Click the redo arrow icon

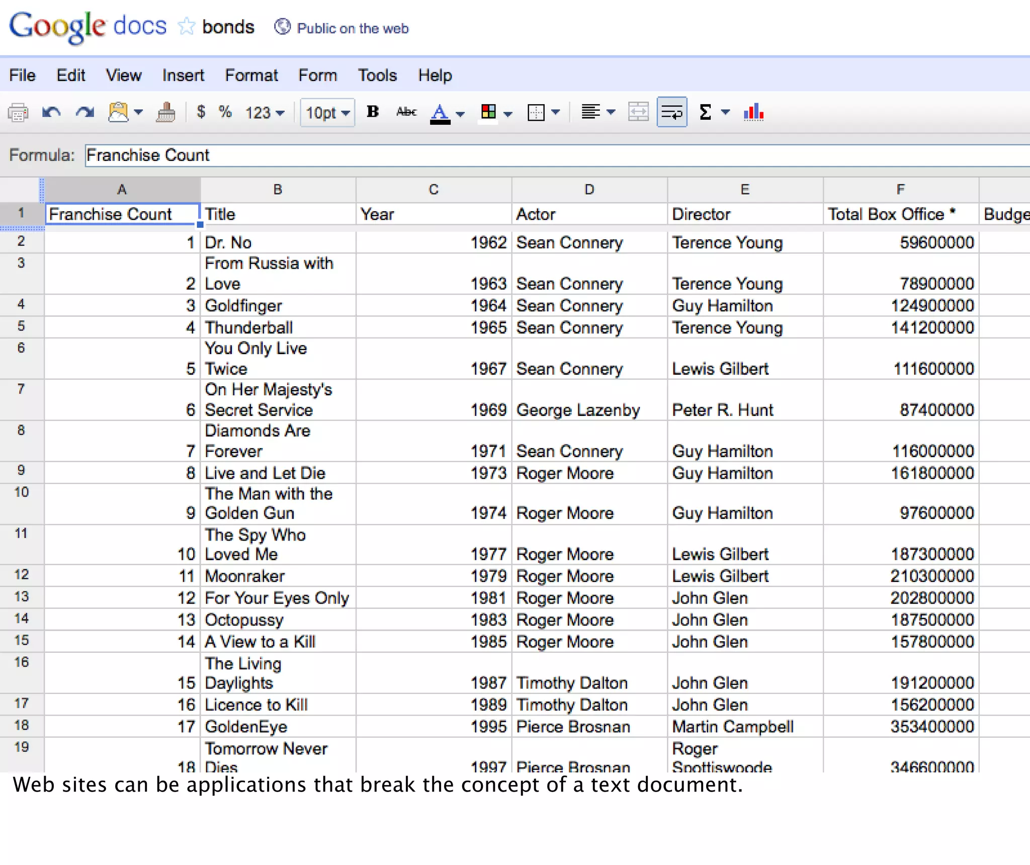coord(85,112)
